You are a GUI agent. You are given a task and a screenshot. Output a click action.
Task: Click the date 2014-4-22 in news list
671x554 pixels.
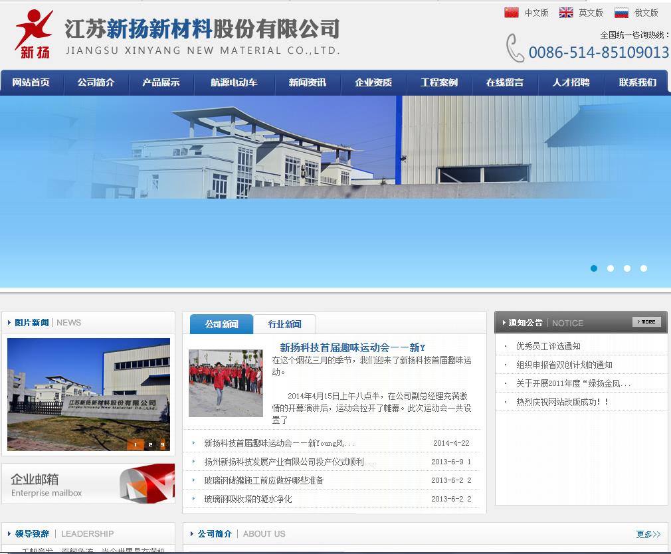(x=451, y=443)
